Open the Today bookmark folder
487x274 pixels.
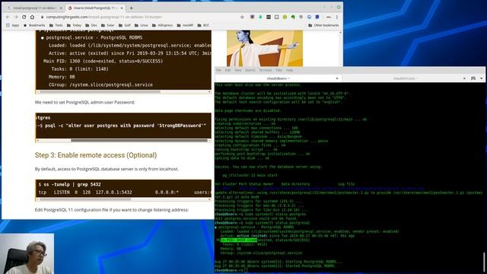[75, 25]
